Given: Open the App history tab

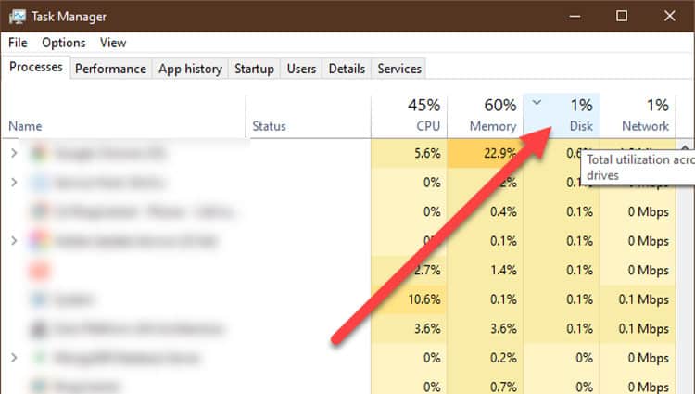Looking at the screenshot, I should coord(190,69).
